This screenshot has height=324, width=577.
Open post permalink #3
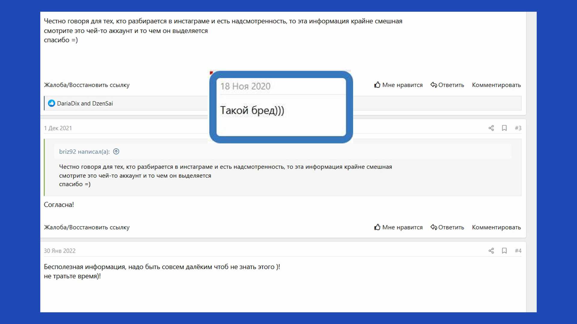click(x=518, y=128)
